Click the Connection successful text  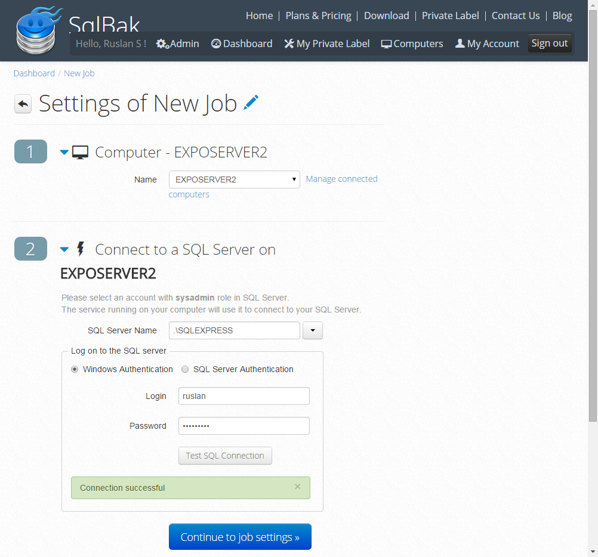tap(122, 488)
